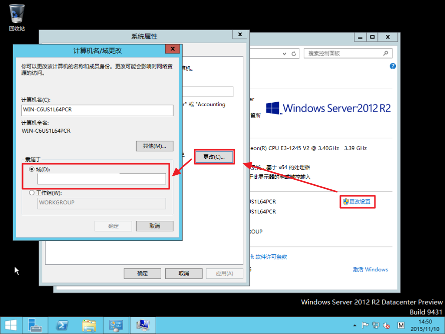Open the Control Panel taskbar icon
445x334 pixels.
(x=116, y=325)
